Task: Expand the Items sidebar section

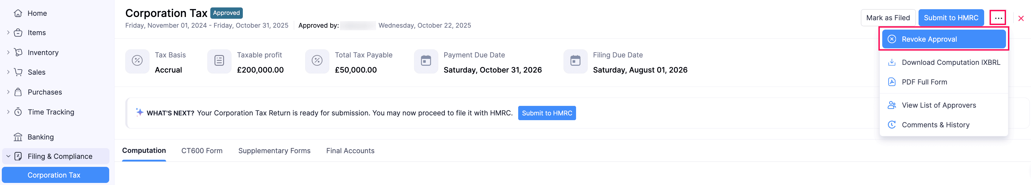Action: tap(8, 33)
